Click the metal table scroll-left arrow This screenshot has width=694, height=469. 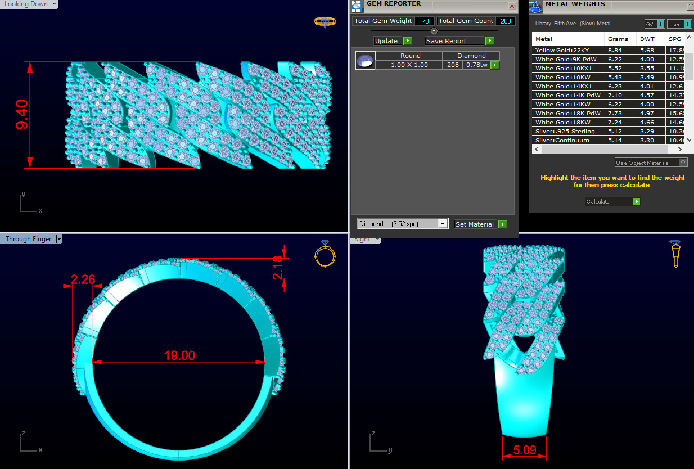[537, 150]
